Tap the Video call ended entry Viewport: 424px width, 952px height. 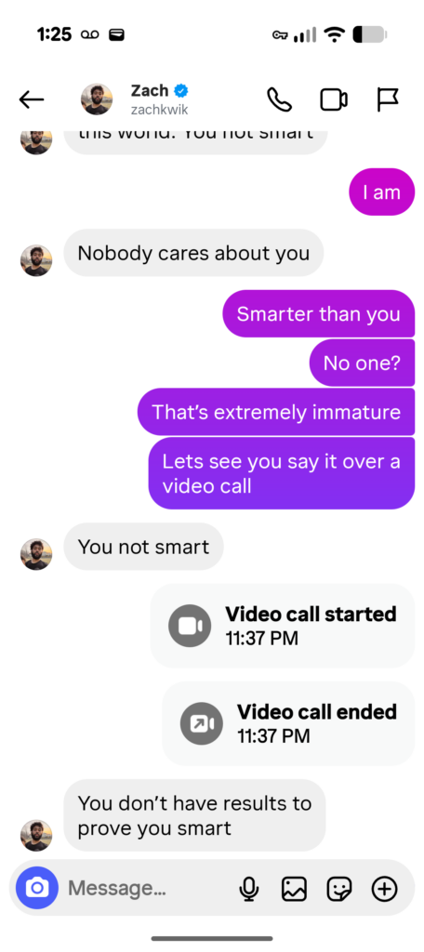pyautogui.click(x=288, y=723)
